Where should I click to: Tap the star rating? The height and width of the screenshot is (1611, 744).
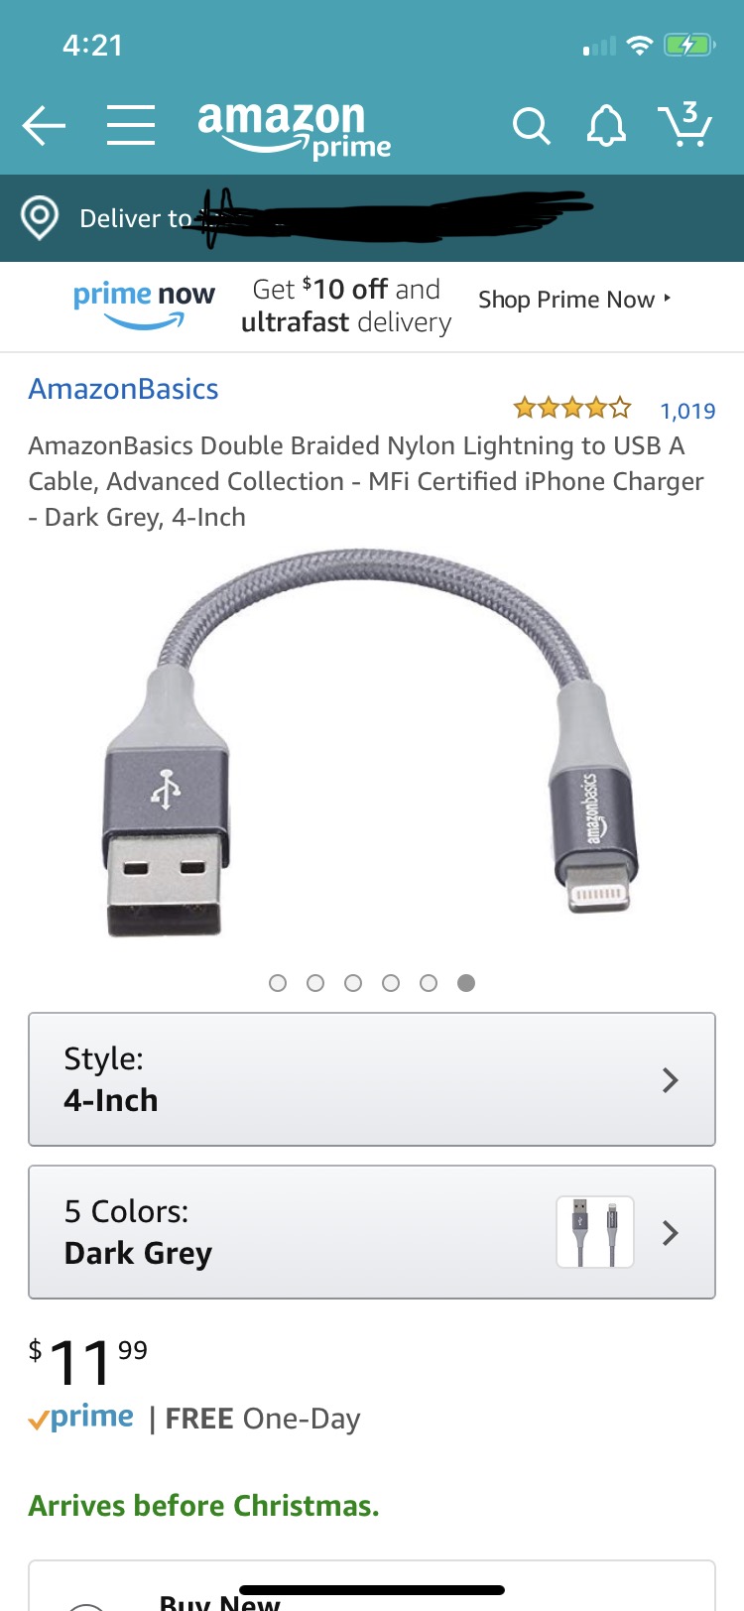click(x=571, y=407)
